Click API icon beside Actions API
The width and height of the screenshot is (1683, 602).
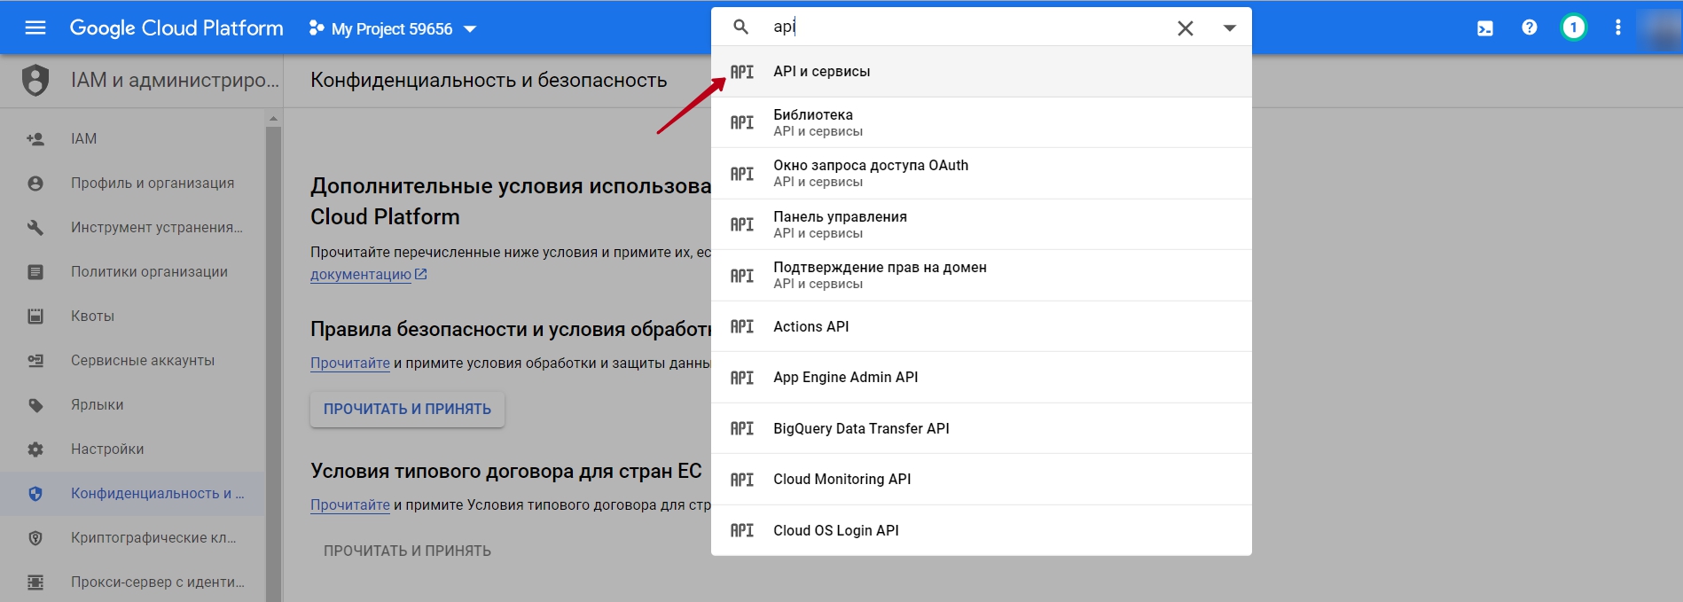[x=742, y=326]
